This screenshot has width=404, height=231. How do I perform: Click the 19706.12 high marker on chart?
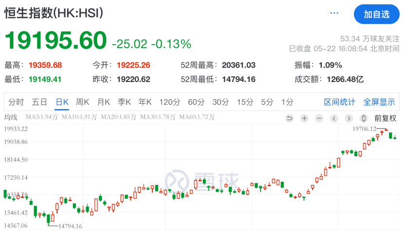tap(364, 129)
